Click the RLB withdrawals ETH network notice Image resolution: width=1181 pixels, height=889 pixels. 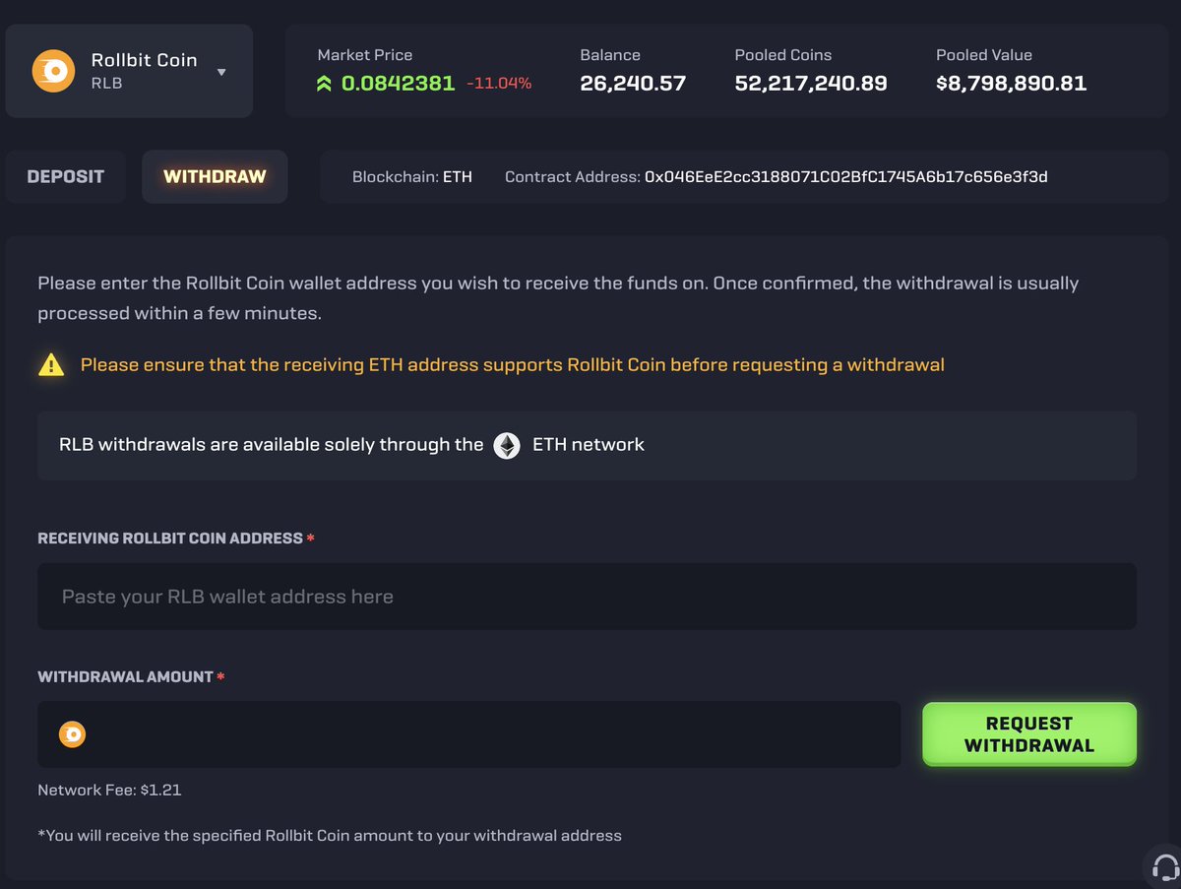[x=587, y=445]
